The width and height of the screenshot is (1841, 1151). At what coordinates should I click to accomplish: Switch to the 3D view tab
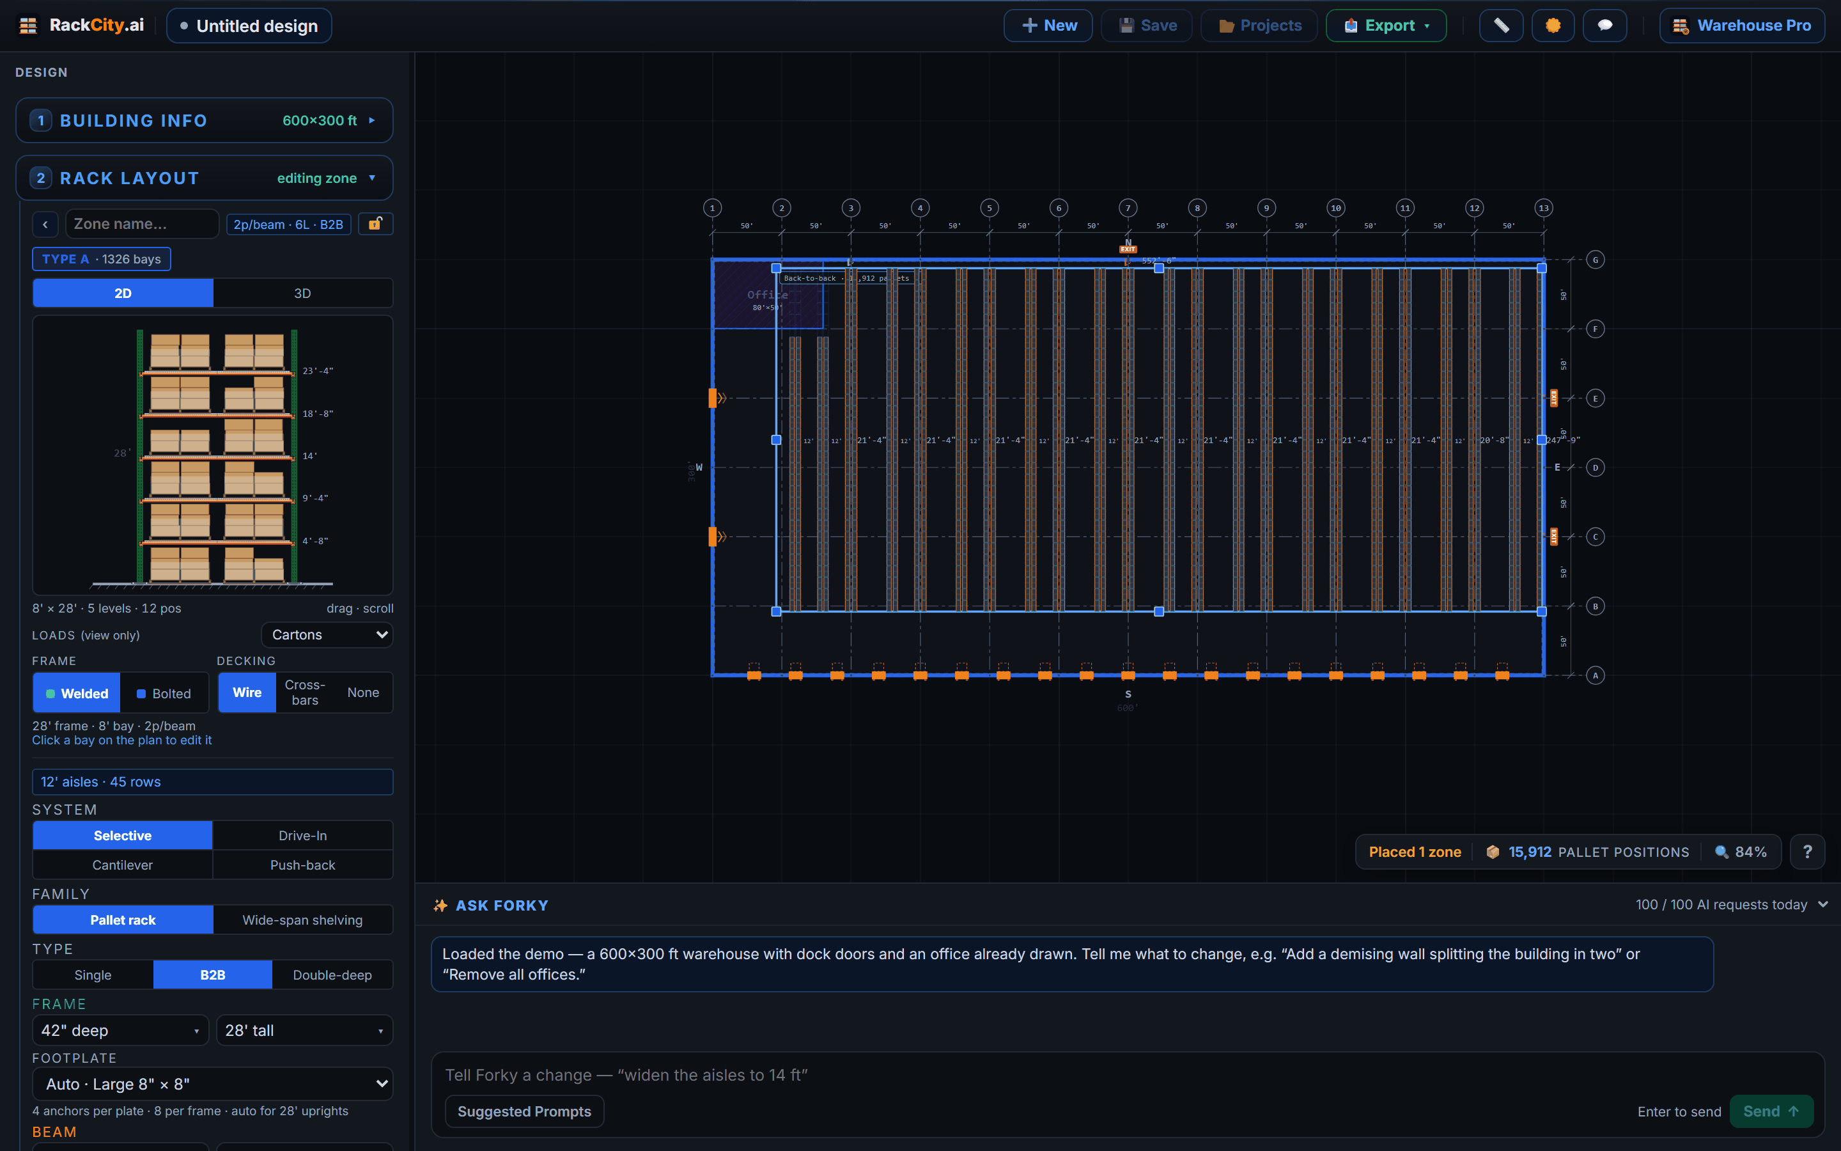(303, 293)
